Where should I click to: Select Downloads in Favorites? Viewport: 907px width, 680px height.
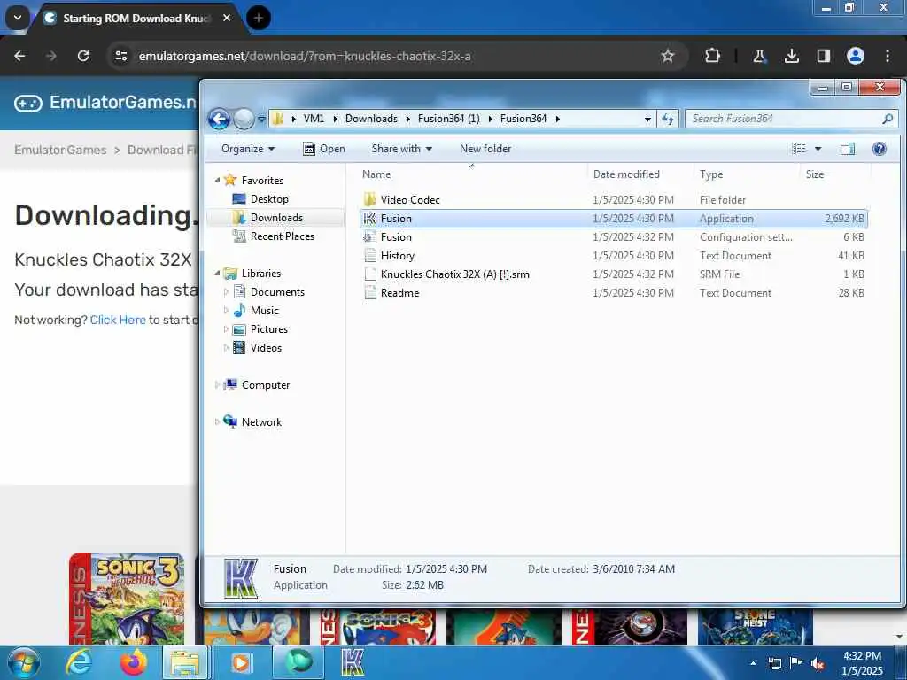276,218
